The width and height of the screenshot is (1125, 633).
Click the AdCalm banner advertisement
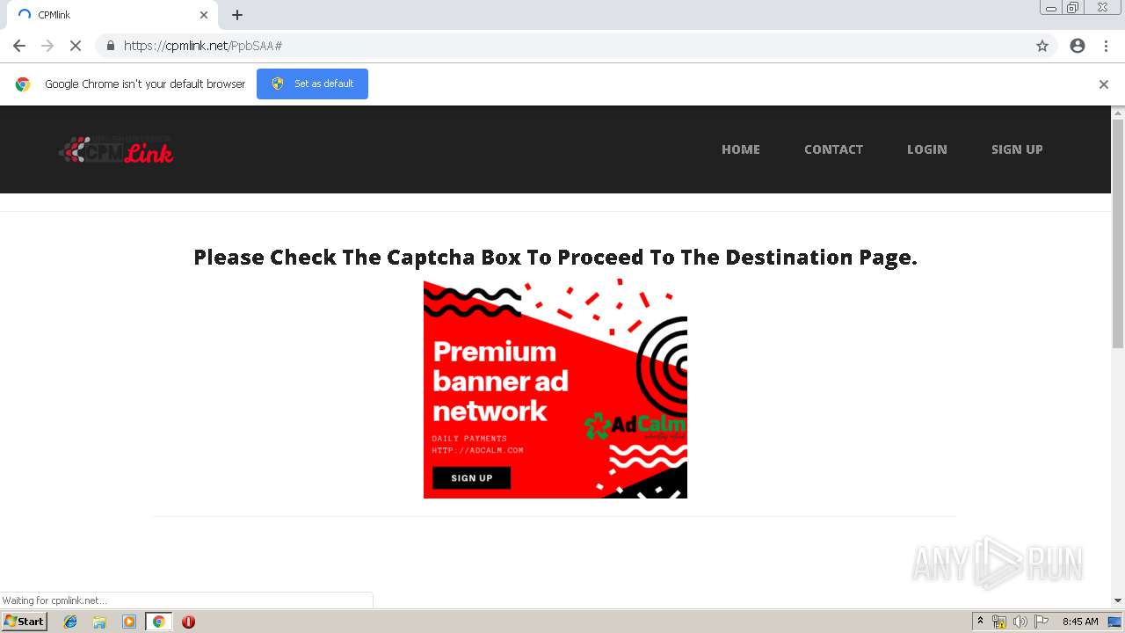coord(555,389)
